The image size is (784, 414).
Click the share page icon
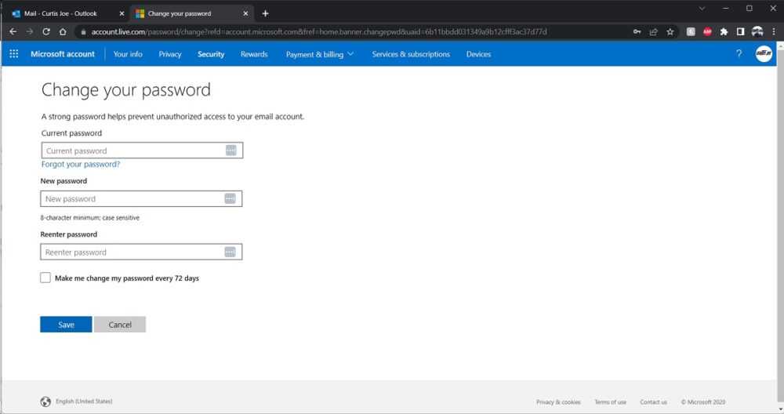click(654, 31)
